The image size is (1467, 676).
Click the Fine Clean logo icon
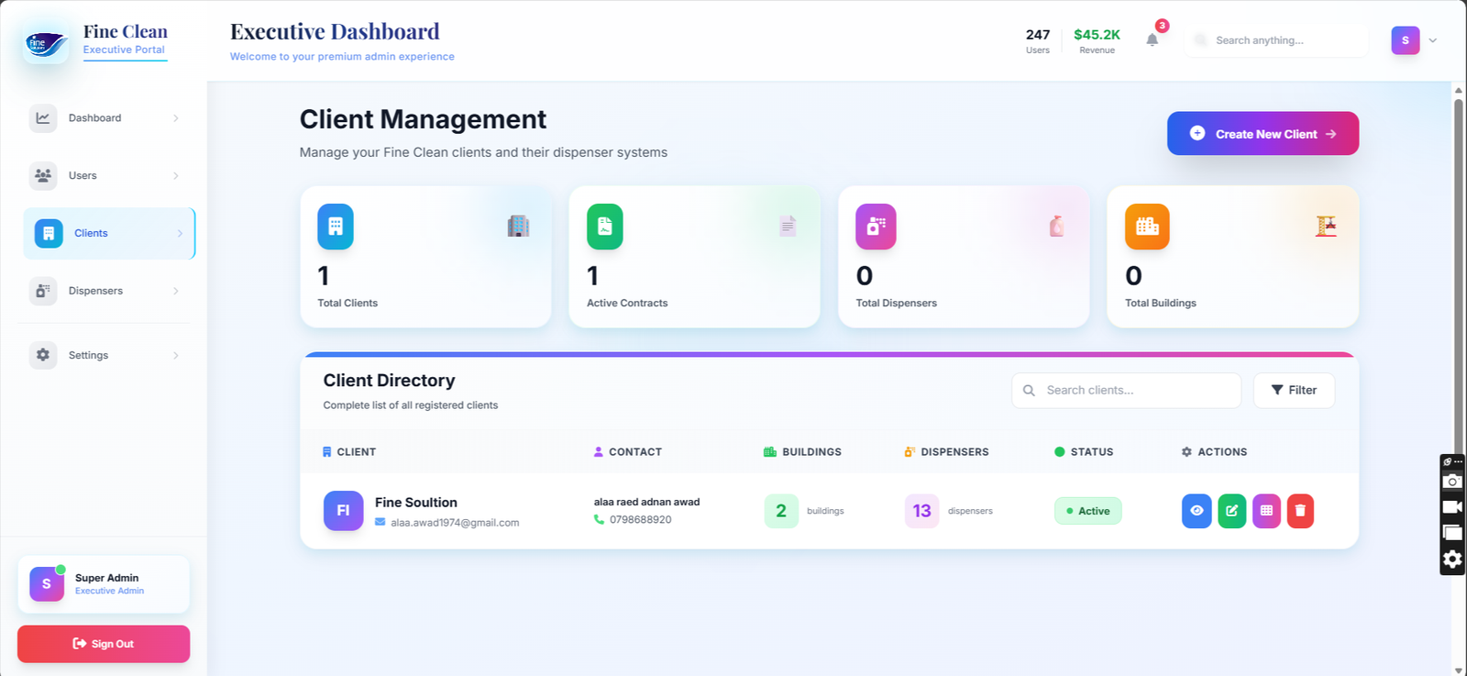[46, 42]
